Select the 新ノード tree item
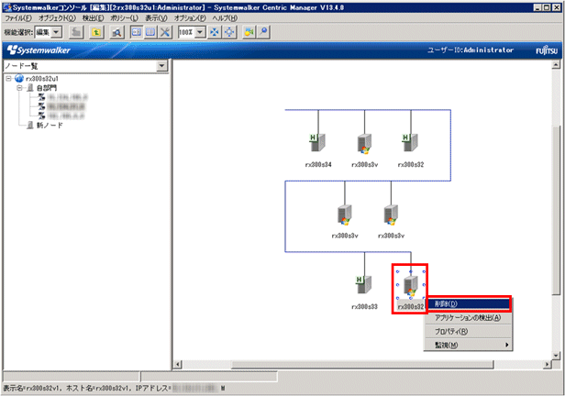The height and width of the screenshot is (396, 565). [x=50, y=126]
